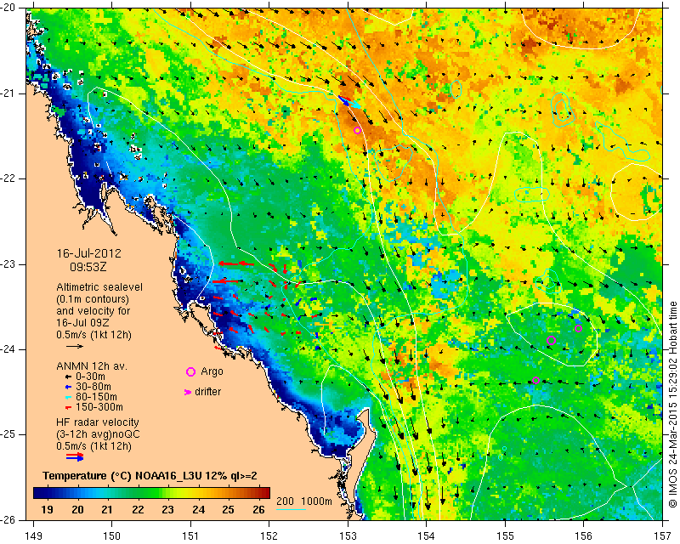
Task: Click the '16-Jul 09Z' legend text
Action: click(82, 323)
